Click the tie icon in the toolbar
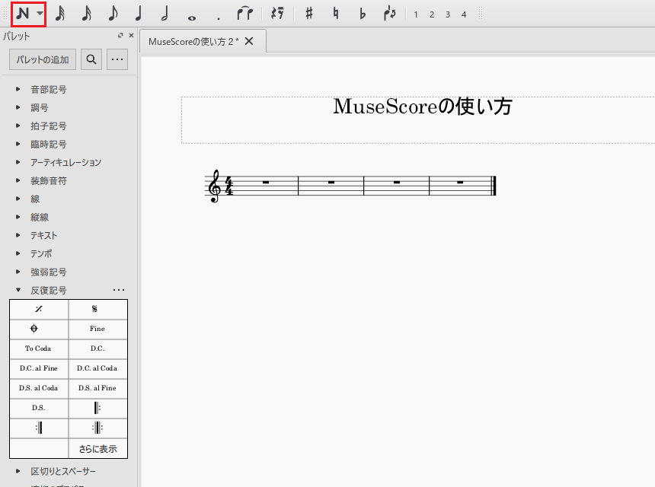655x487 pixels. [244, 14]
